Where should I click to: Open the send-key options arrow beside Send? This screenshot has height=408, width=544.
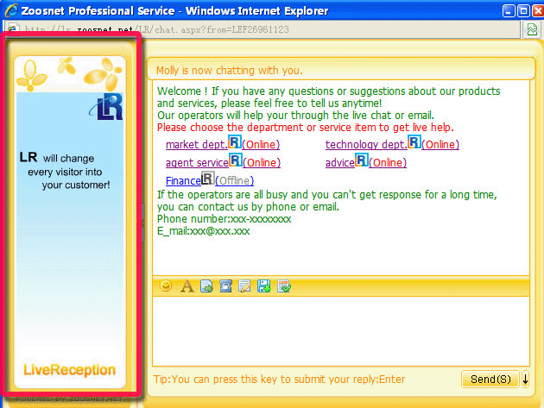(x=526, y=380)
